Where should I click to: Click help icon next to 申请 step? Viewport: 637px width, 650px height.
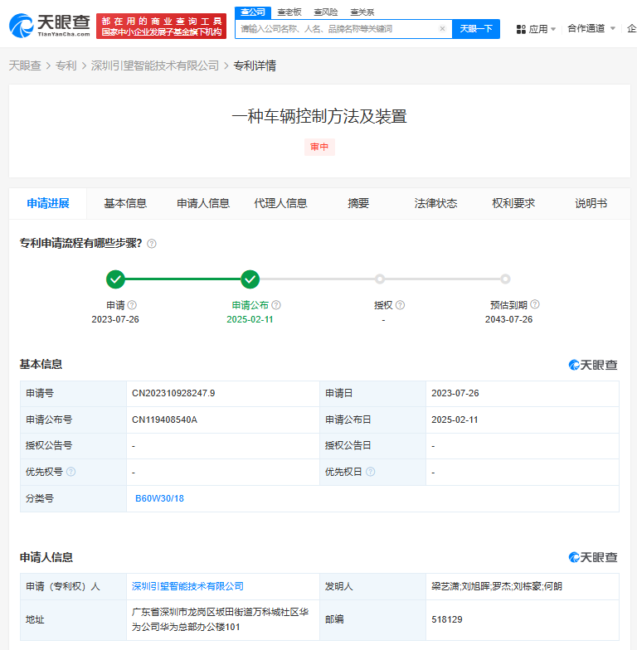(x=132, y=305)
